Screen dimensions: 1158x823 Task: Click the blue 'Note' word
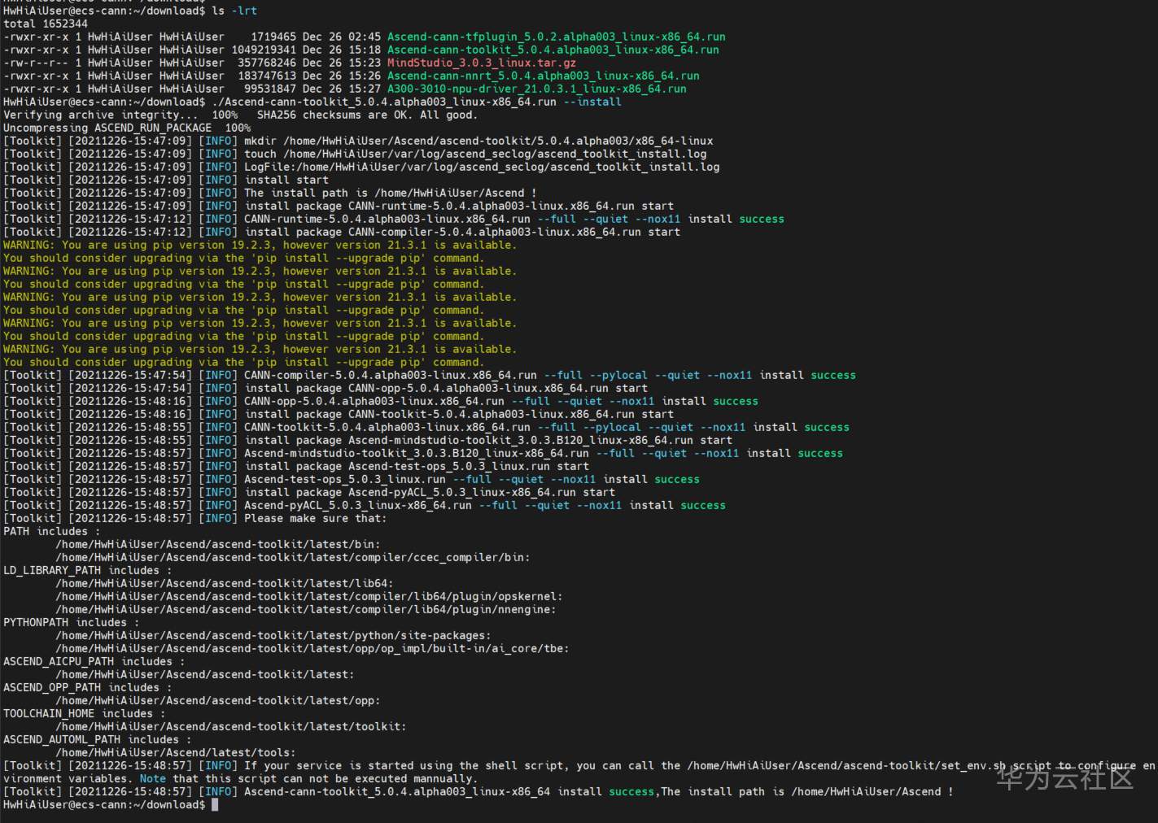pos(153,778)
